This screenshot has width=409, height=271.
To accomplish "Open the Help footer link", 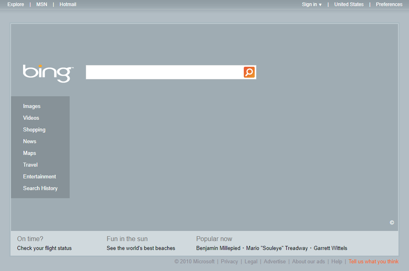I will (337, 262).
